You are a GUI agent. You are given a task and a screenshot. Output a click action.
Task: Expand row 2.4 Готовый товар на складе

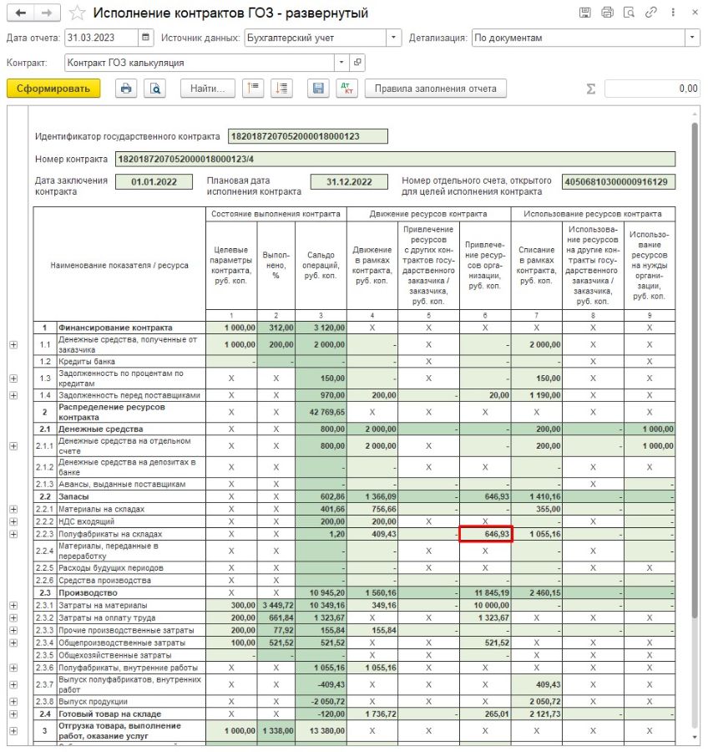coord(13,714)
